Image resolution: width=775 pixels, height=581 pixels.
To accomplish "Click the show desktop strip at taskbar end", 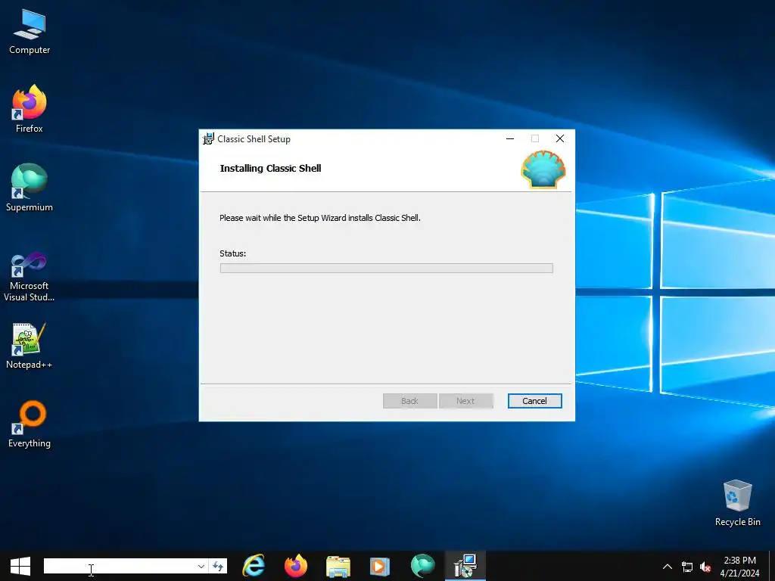I will click(772, 566).
